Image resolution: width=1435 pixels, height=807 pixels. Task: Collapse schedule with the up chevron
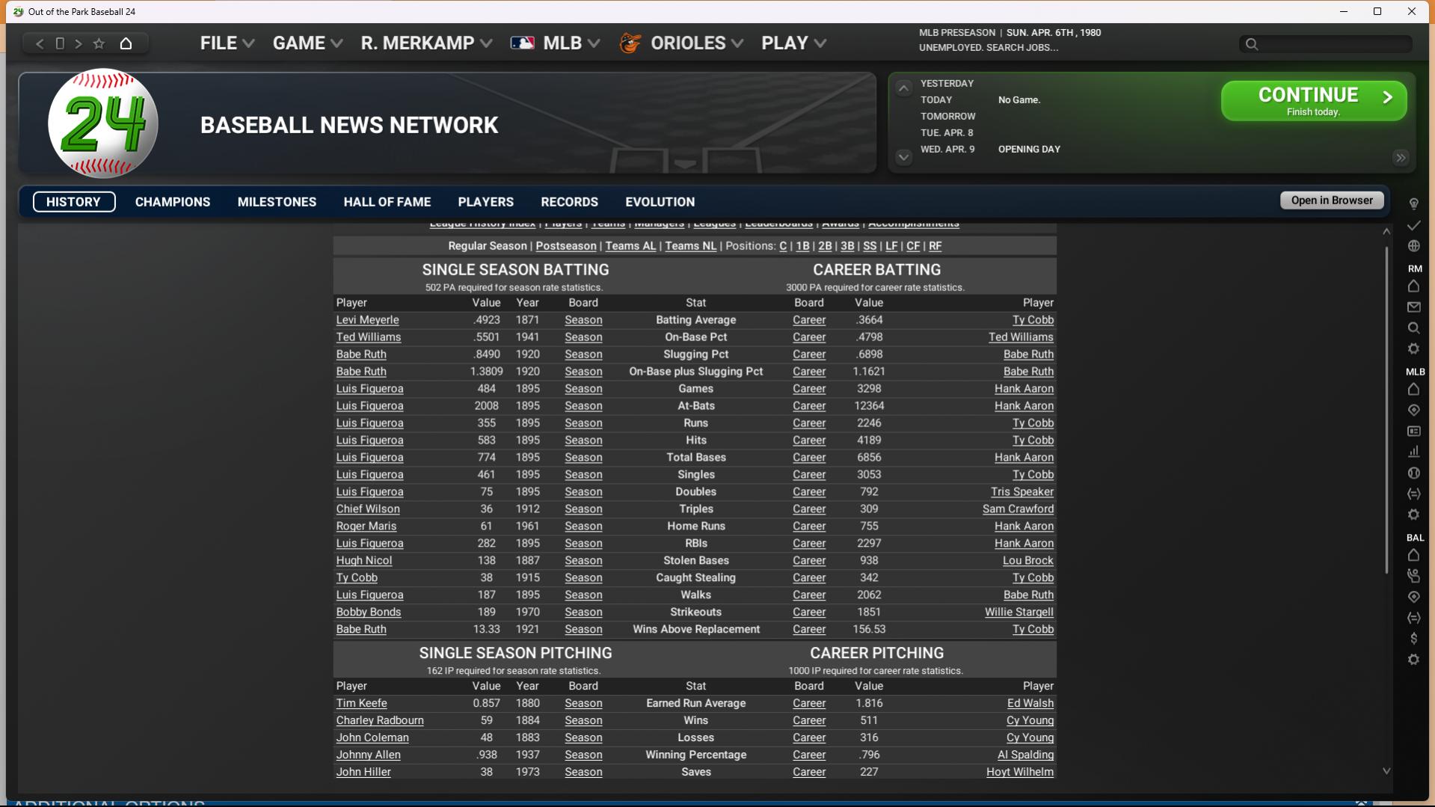pyautogui.click(x=903, y=88)
